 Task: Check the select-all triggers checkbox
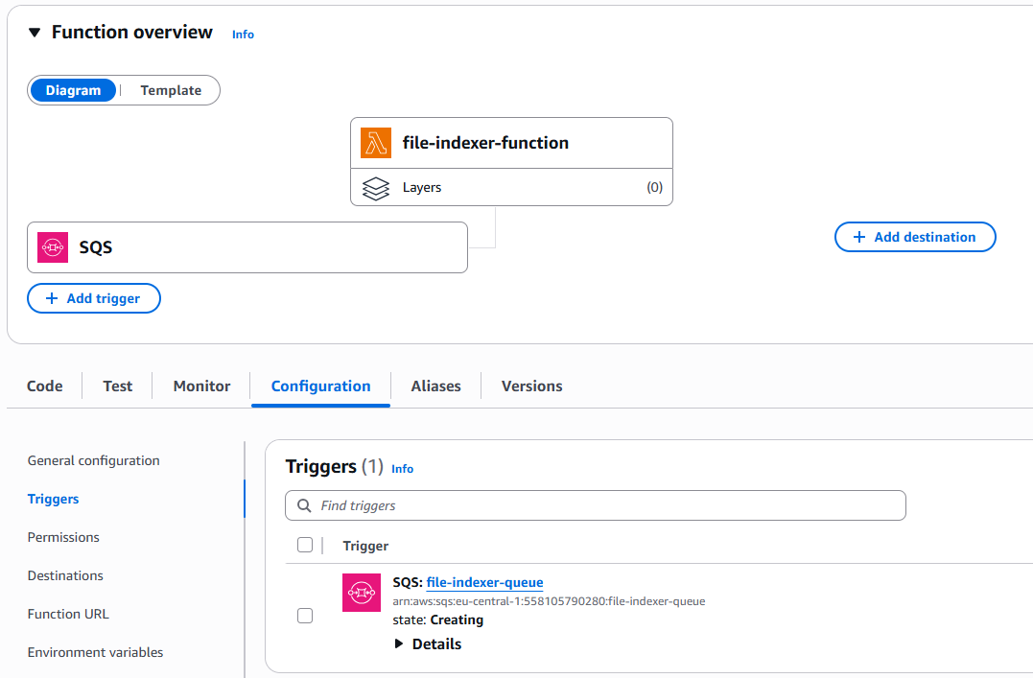(305, 546)
